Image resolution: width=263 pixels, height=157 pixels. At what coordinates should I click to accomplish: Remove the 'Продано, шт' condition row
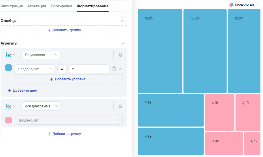click(120, 69)
